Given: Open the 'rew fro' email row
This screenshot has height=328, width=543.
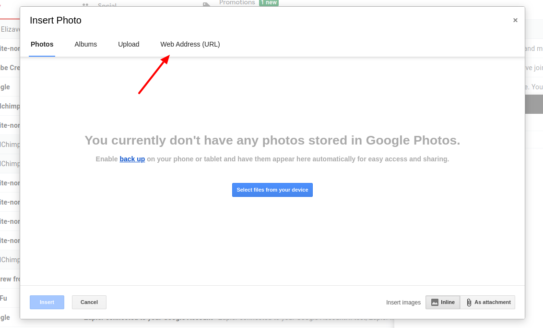Looking at the screenshot, I should [x=10, y=279].
